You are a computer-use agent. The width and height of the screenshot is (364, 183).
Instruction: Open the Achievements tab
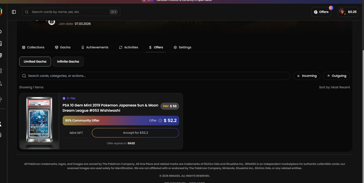(x=95, y=47)
